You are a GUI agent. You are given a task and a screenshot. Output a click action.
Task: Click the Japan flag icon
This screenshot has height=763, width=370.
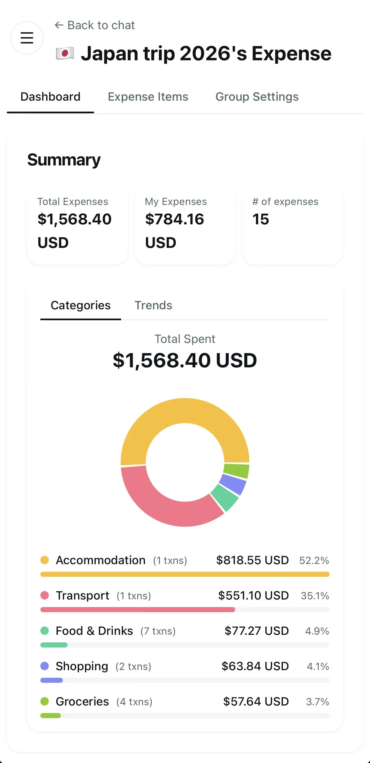65,54
